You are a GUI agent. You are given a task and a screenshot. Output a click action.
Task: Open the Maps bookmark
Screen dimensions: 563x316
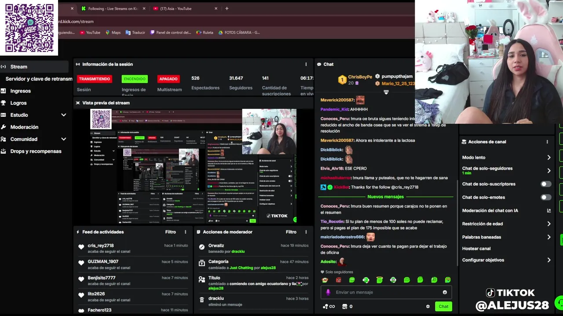(x=113, y=32)
